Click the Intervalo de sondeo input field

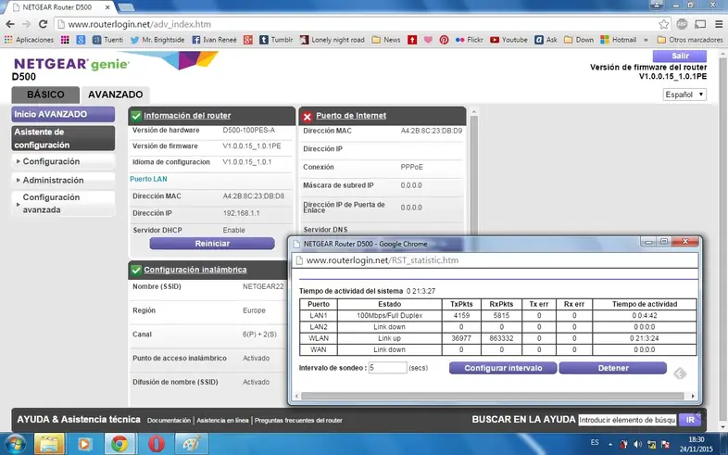pos(388,368)
